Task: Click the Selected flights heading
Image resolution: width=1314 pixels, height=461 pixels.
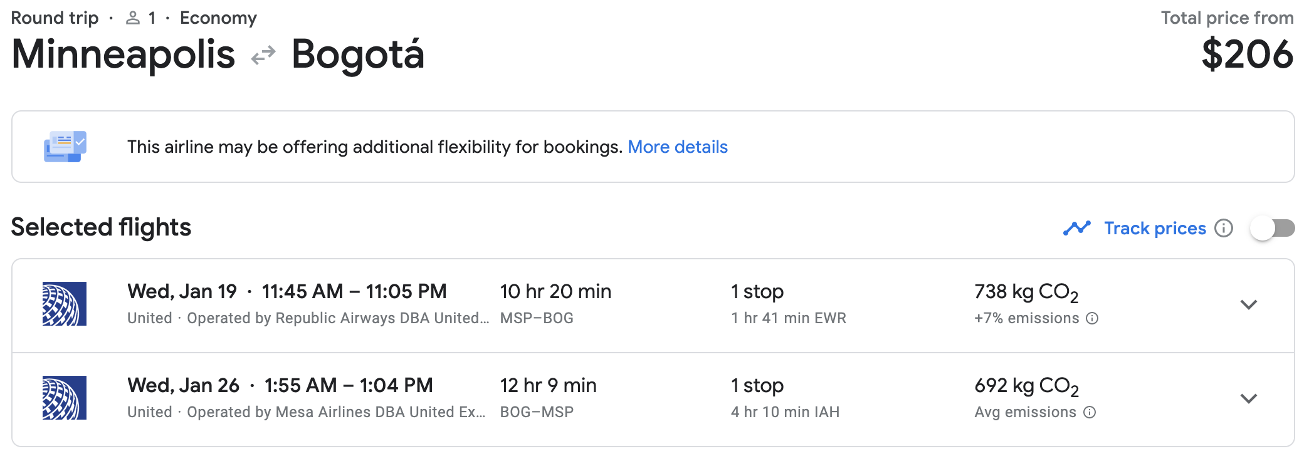Action: click(x=100, y=227)
